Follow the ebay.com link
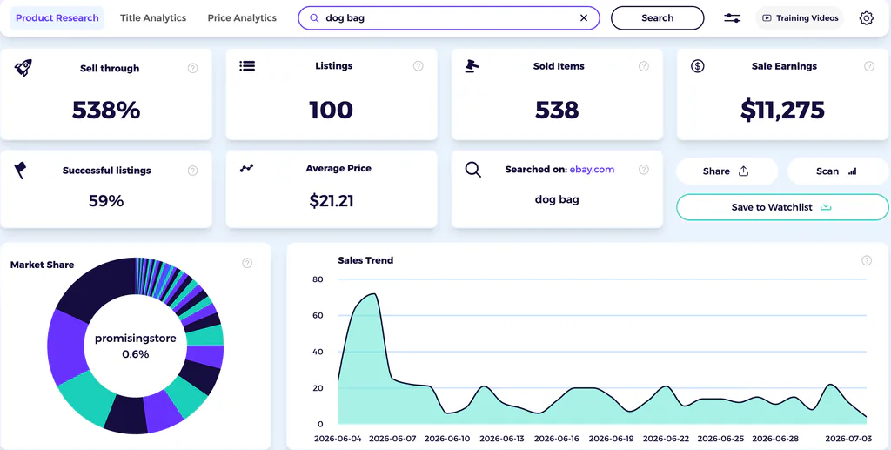Screen dimensions: 891x450 [x=592, y=170]
